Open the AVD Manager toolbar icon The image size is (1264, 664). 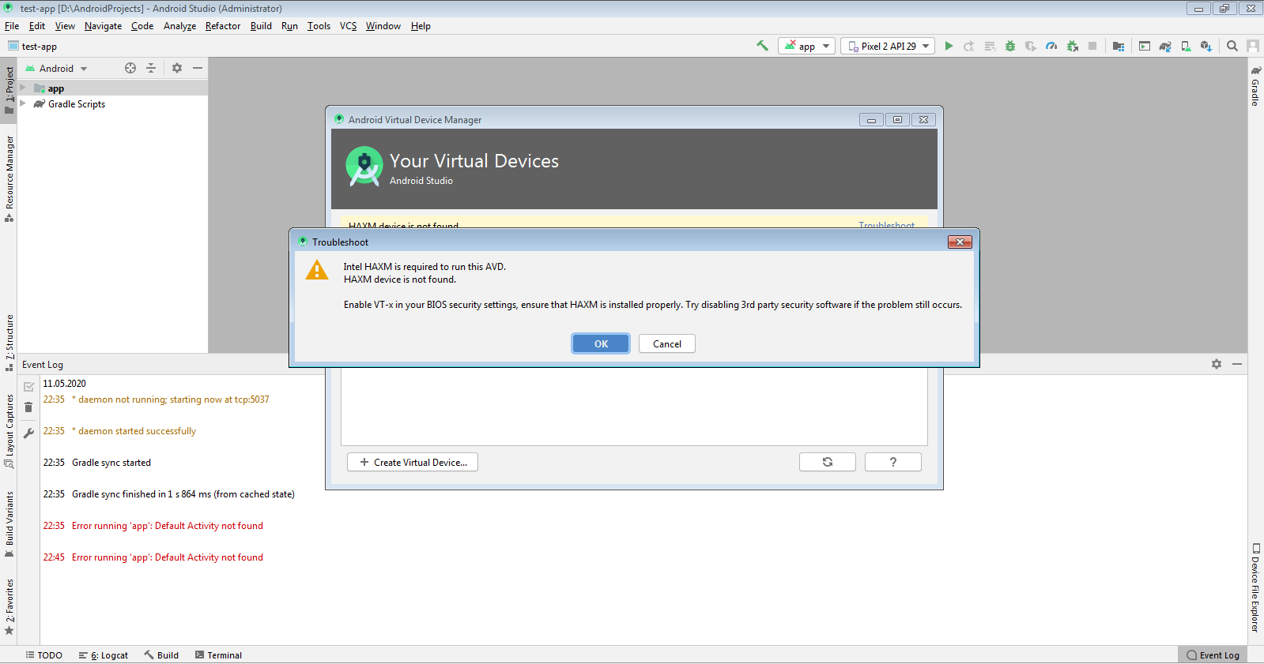[1186, 46]
